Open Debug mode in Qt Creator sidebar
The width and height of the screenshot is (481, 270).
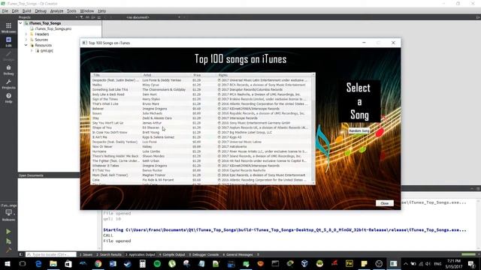(8, 70)
